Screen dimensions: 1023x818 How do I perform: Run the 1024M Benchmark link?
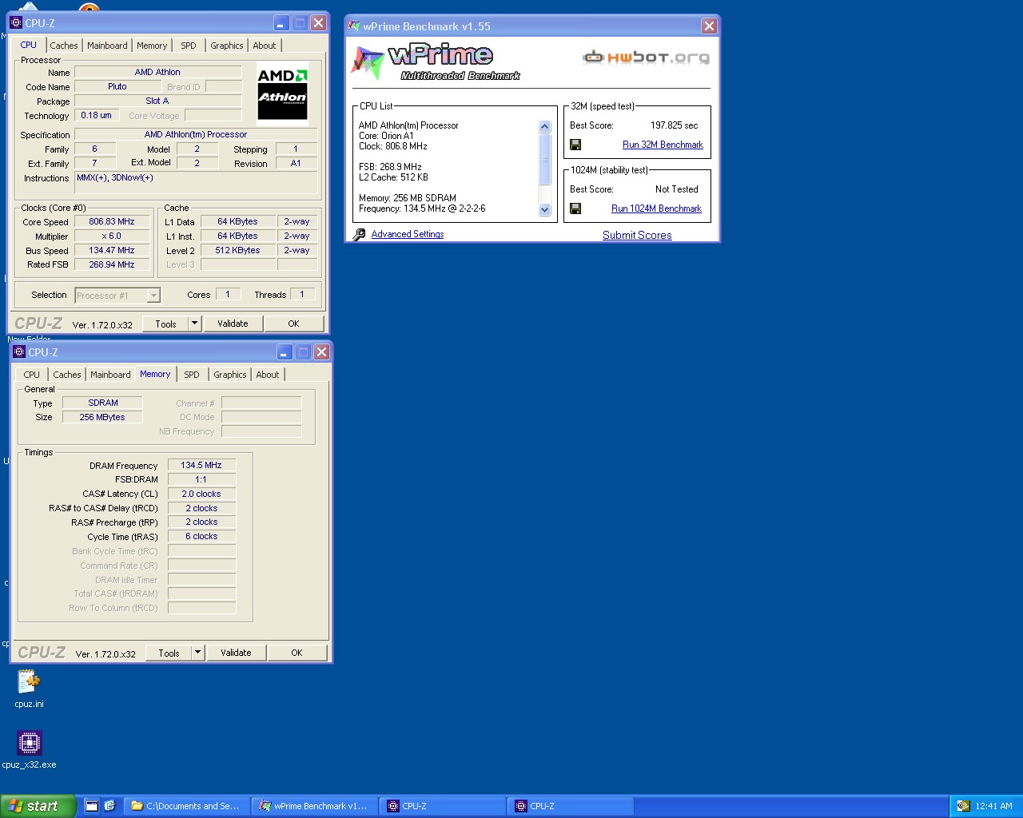[656, 208]
